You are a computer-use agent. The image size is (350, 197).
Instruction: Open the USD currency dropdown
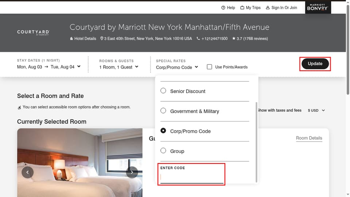coord(316,110)
